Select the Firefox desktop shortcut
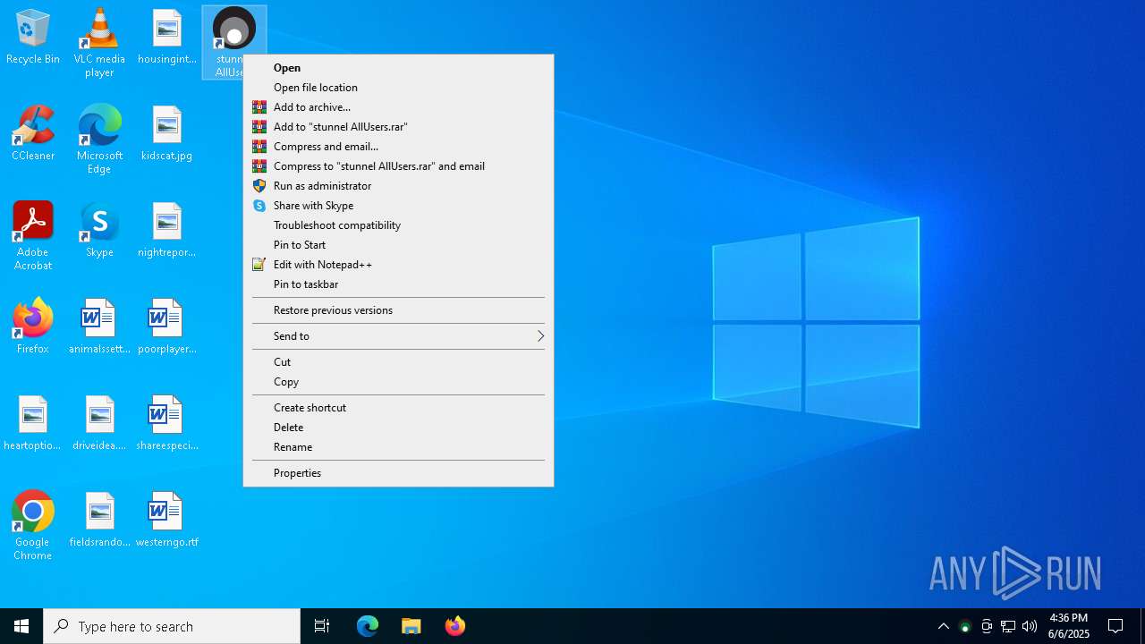 pos(33,326)
